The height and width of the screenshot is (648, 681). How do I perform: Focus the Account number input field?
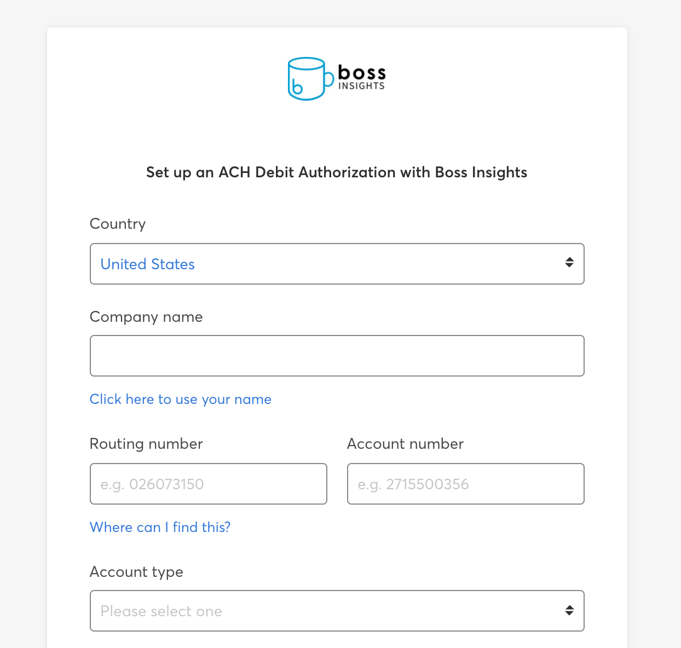pyautogui.click(x=466, y=484)
